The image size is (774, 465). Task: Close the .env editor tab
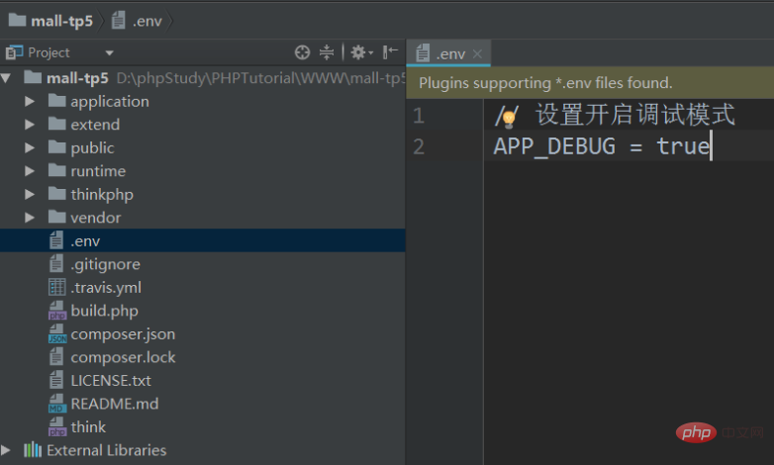click(477, 54)
